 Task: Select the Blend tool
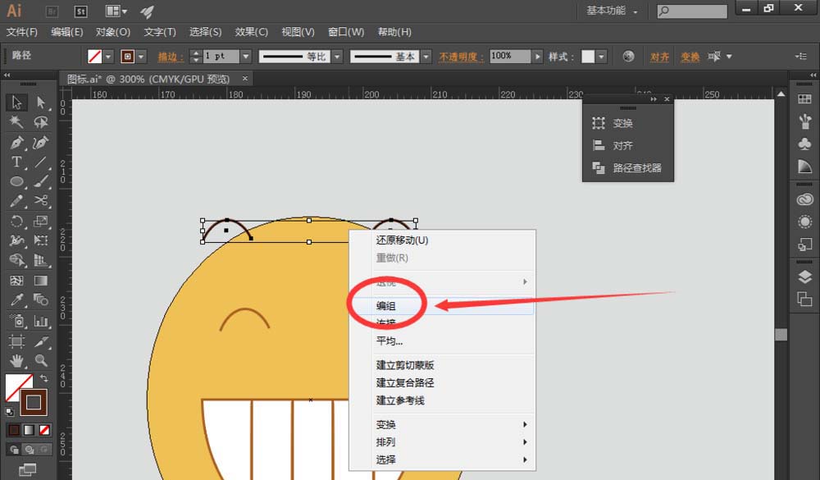point(41,300)
